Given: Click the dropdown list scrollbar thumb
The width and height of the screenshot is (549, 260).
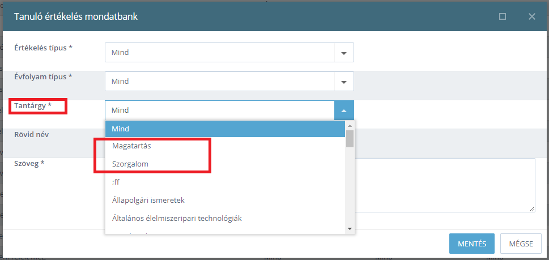Looking at the screenshot, I should tap(350, 139).
